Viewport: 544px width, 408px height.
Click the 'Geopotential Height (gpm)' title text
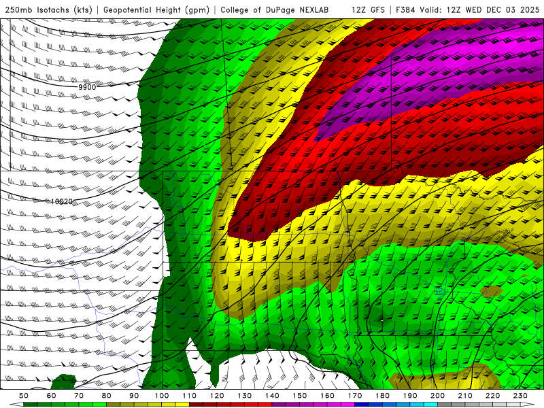point(156,10)
